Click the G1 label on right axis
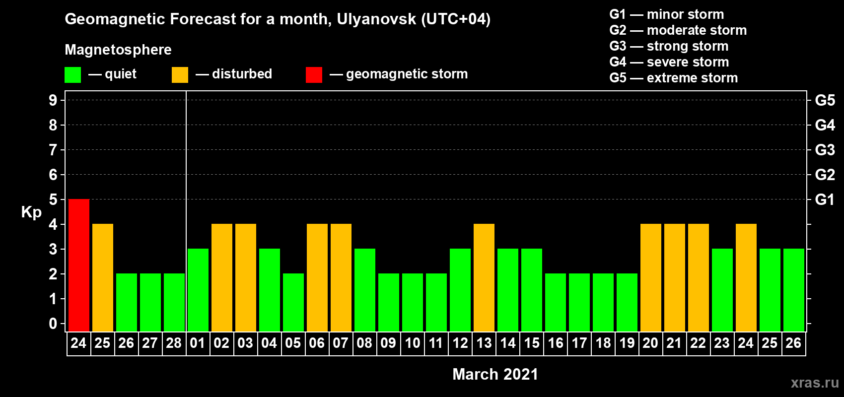The image size is (844, 397). click(825, 199)
